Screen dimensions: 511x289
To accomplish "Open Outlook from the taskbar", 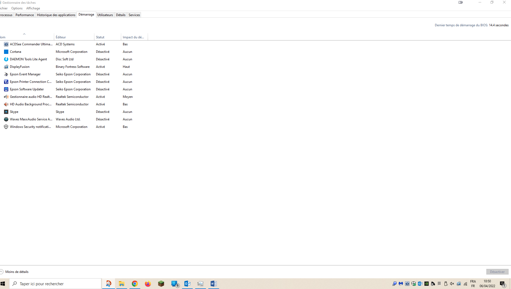I will tap(187, 284).
